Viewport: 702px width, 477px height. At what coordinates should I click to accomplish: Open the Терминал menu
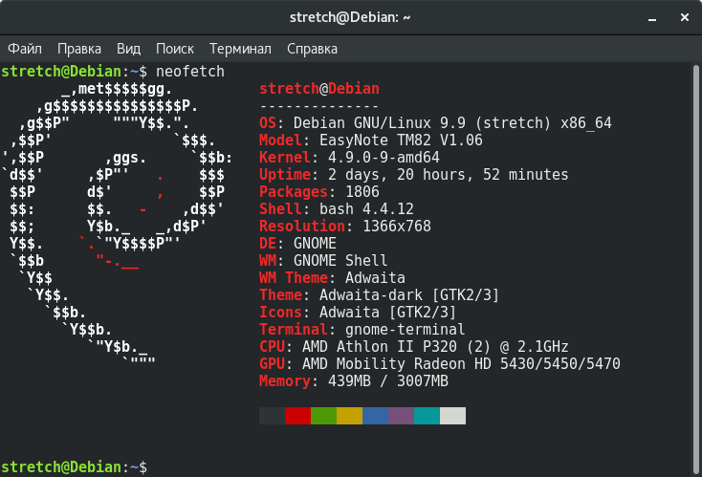click(240, 49)
